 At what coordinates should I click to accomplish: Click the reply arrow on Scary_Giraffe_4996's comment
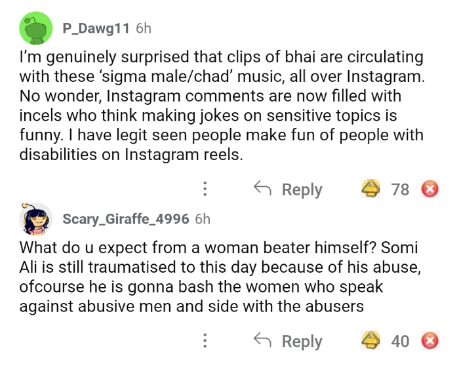pos(263,341)
